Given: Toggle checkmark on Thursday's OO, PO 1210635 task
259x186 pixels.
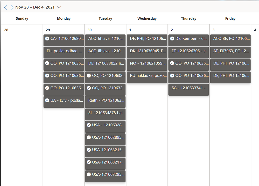Looking at the screenshot, I should click(x=172, y=63).
